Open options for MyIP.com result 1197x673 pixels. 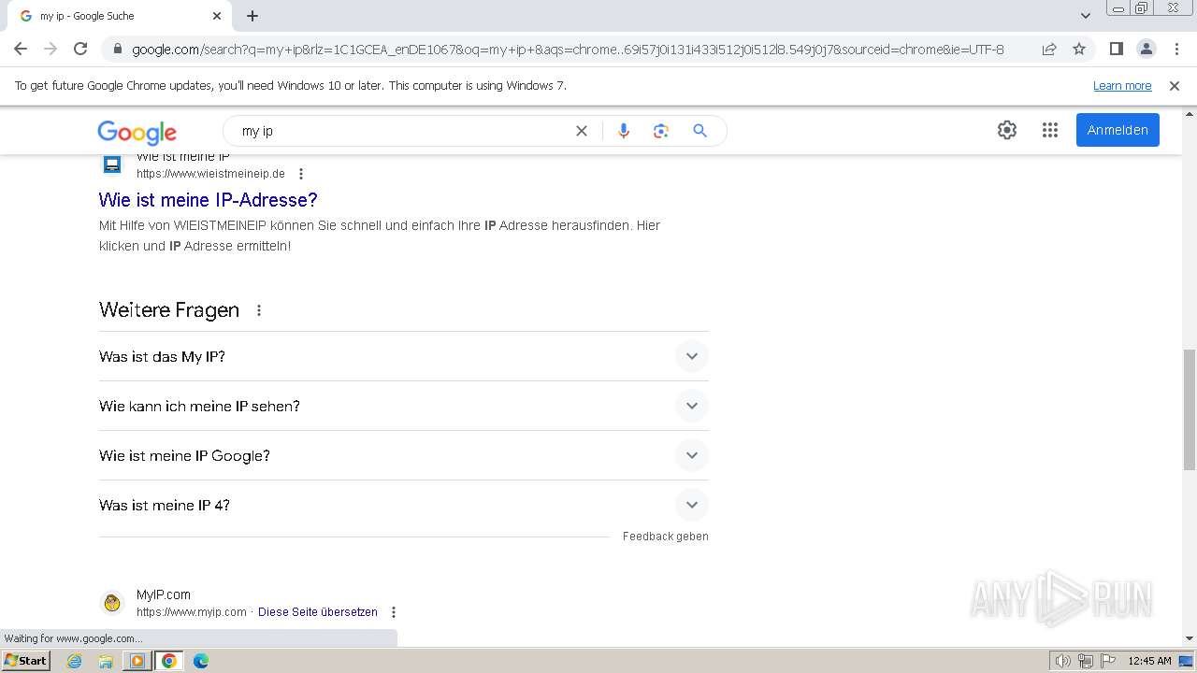(394, 612)
